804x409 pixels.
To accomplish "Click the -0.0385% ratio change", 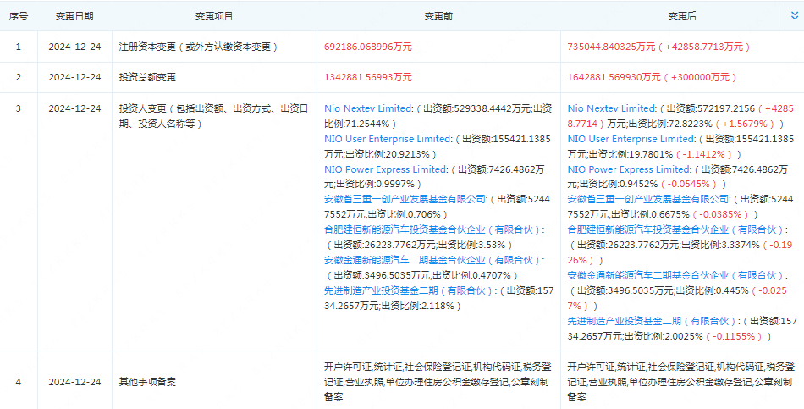I will 721,214.
